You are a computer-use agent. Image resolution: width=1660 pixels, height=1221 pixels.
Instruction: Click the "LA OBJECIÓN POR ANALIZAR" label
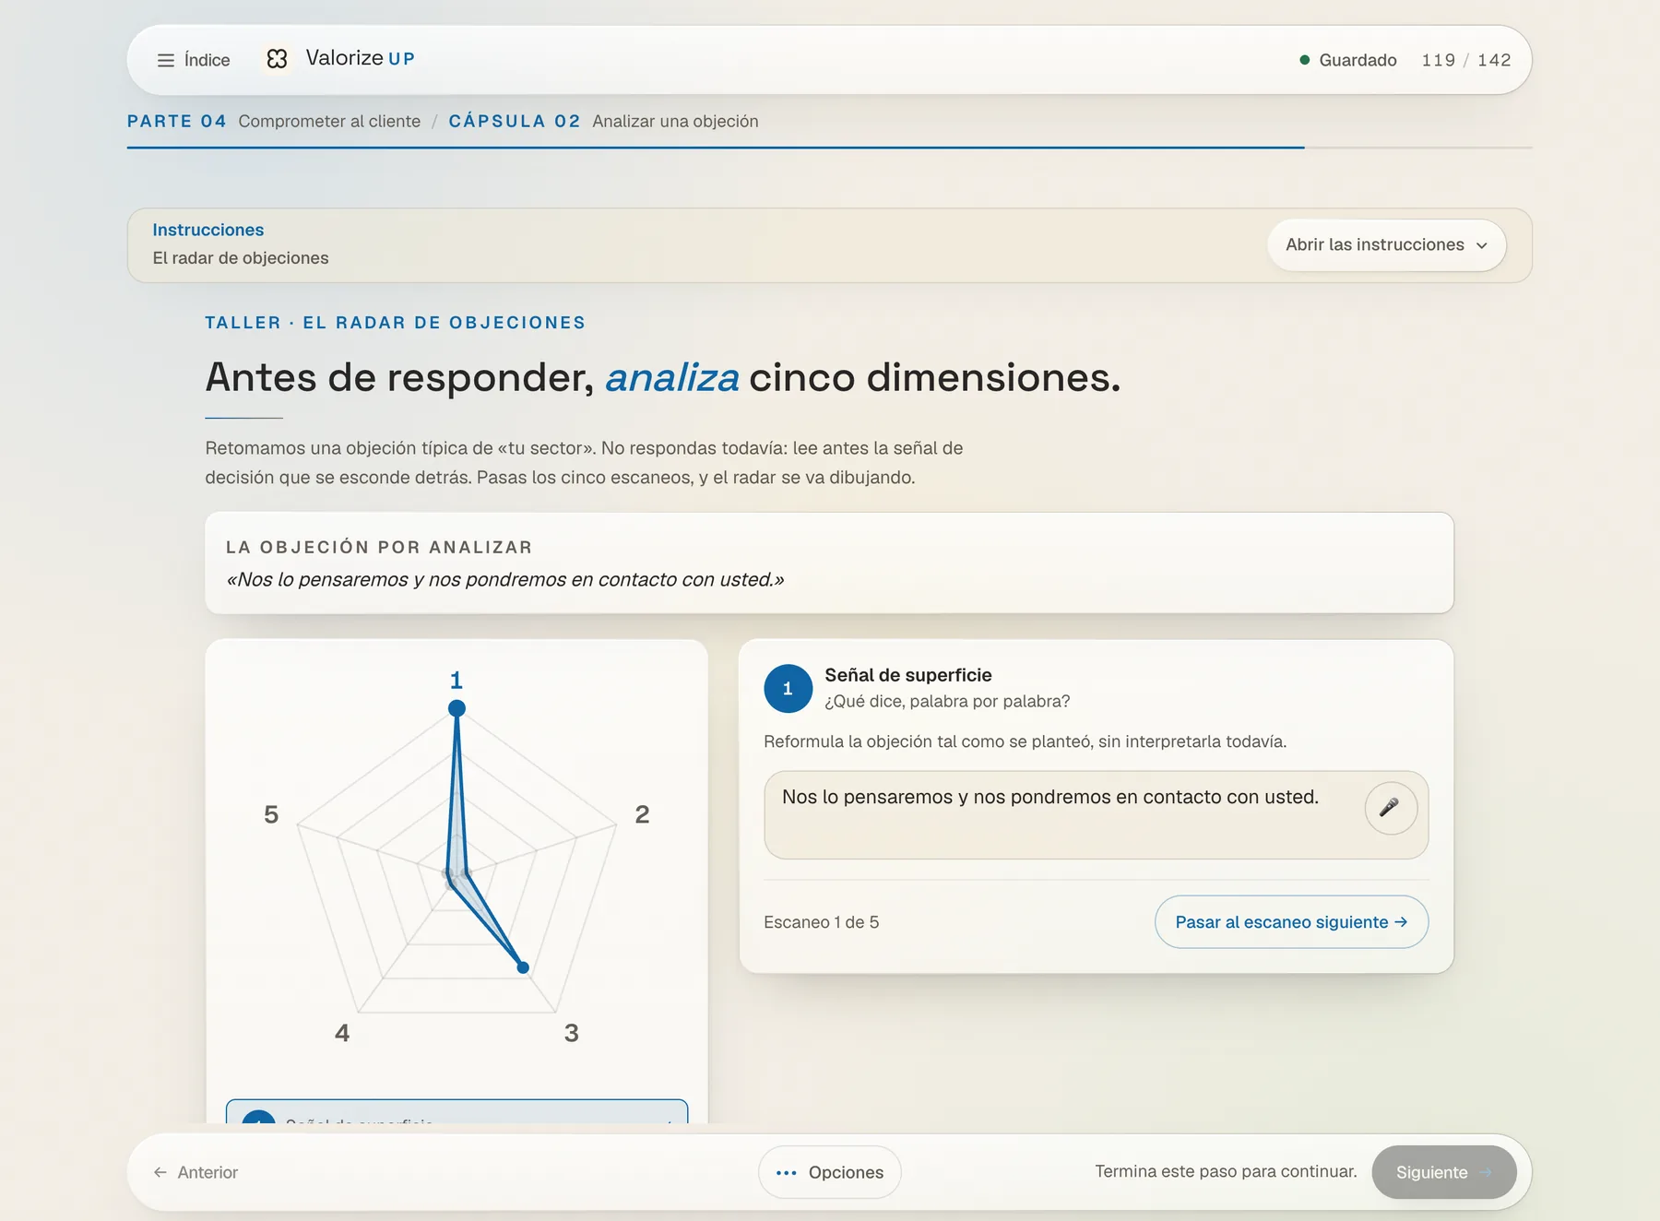point(379,547)
